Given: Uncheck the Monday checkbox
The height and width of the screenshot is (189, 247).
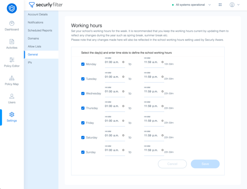Looking at the screenshot, I should (83, 64).
